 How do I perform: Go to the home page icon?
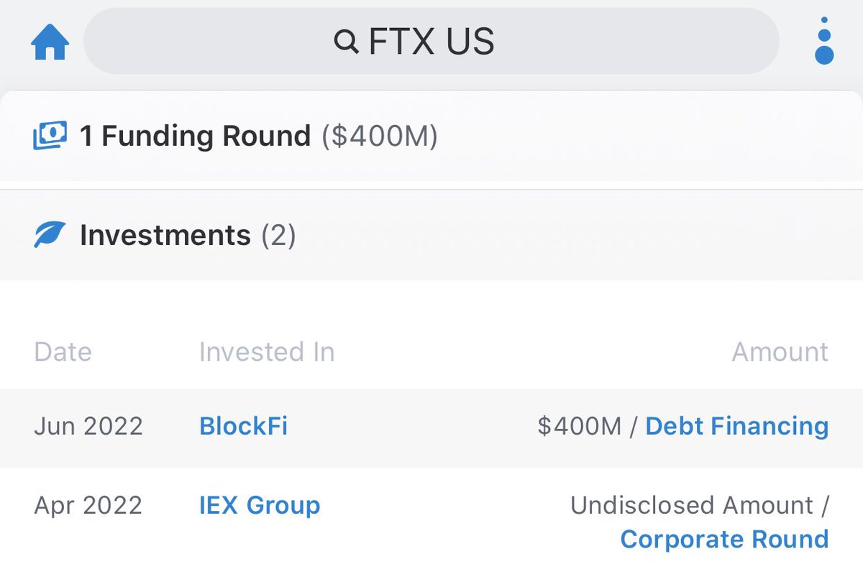point(50,43)
